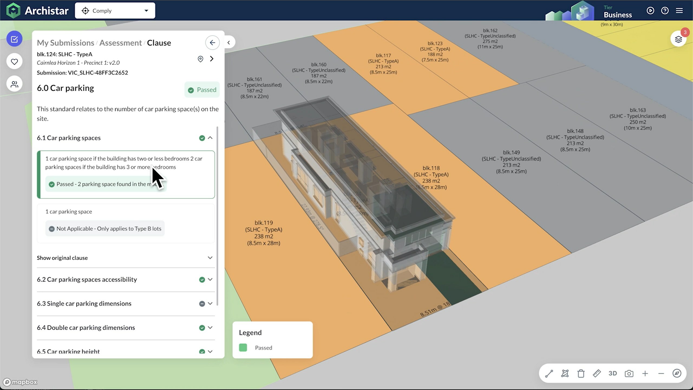Select the polygon draw tool
This screenshot has height=390, width=693.
565,373
